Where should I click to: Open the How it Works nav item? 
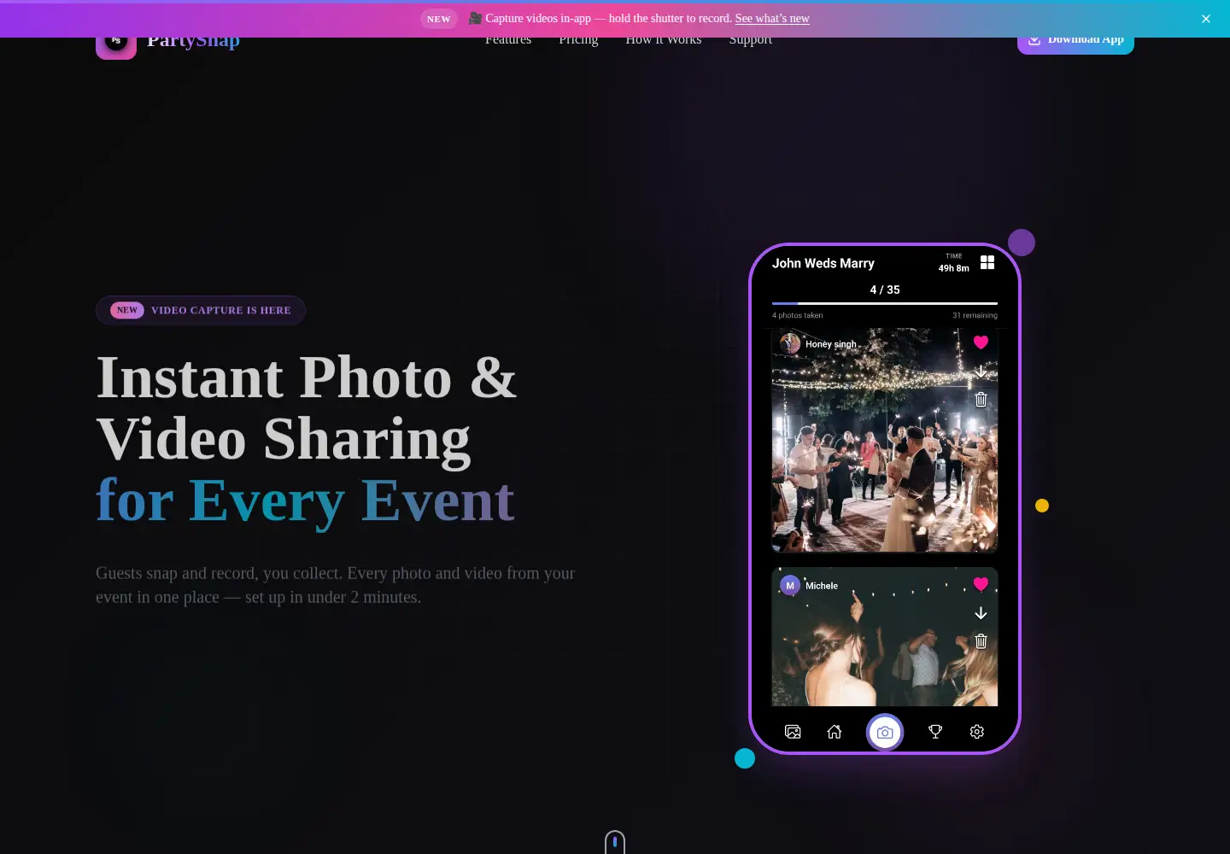click(x=663, y=39)
